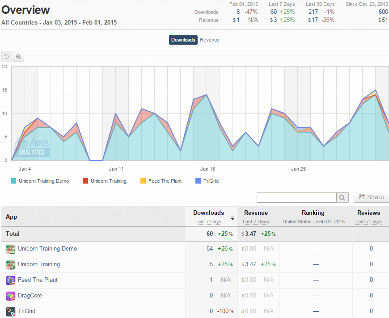Image resolution: width=389 pixels, height=318 pixels.
Task: Click TriGrid legend label
Action: (x=211, y=181)
